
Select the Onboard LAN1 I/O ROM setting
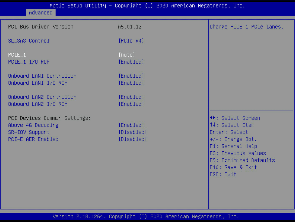pyautogui.click(x=38, y=83)
